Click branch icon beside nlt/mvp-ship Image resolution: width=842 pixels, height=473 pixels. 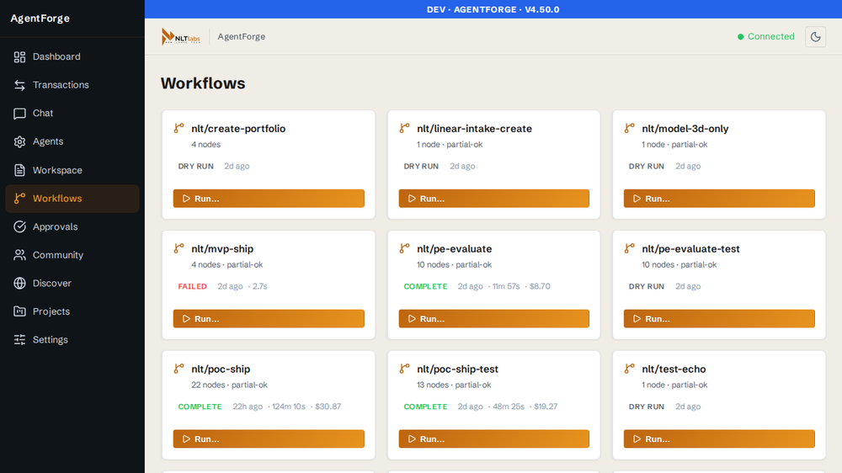pyautogui.click(x=179, y=248)
